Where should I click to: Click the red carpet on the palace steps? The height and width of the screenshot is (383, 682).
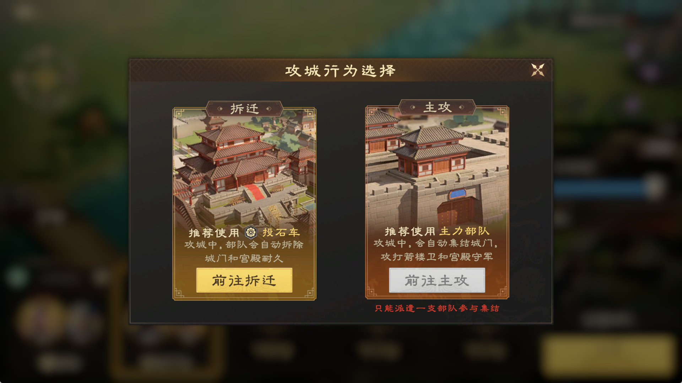coord(255,192)
